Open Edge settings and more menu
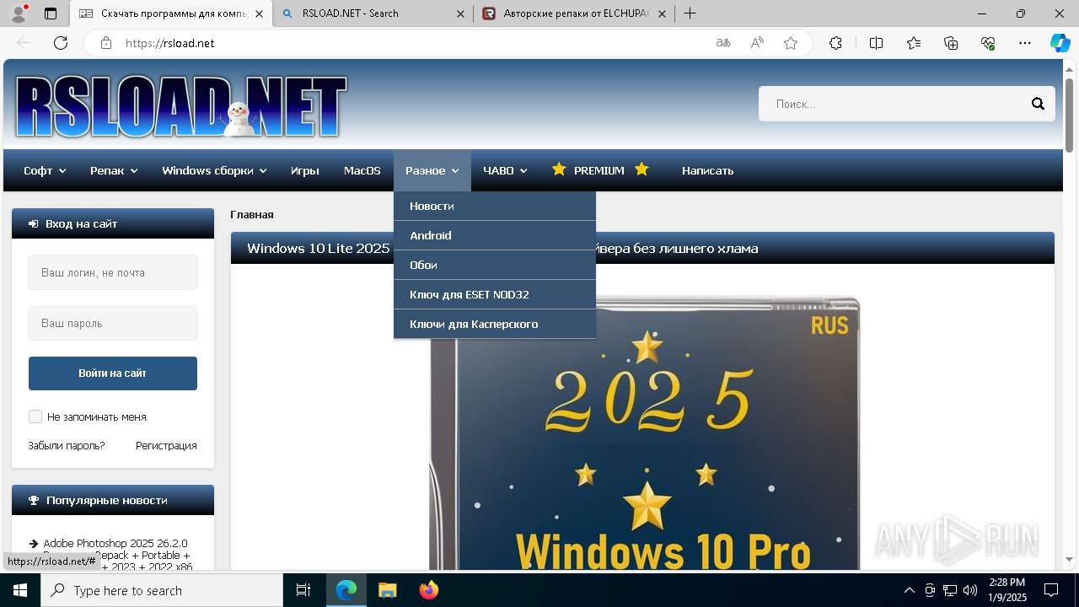 click(x=1025, y=43)
